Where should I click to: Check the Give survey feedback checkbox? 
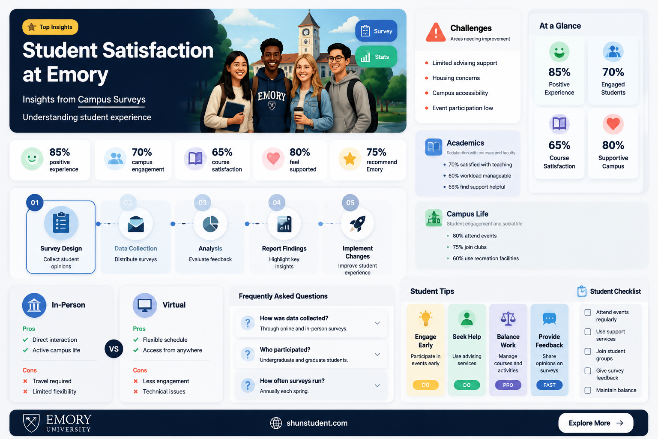click(x=588, y=371)
